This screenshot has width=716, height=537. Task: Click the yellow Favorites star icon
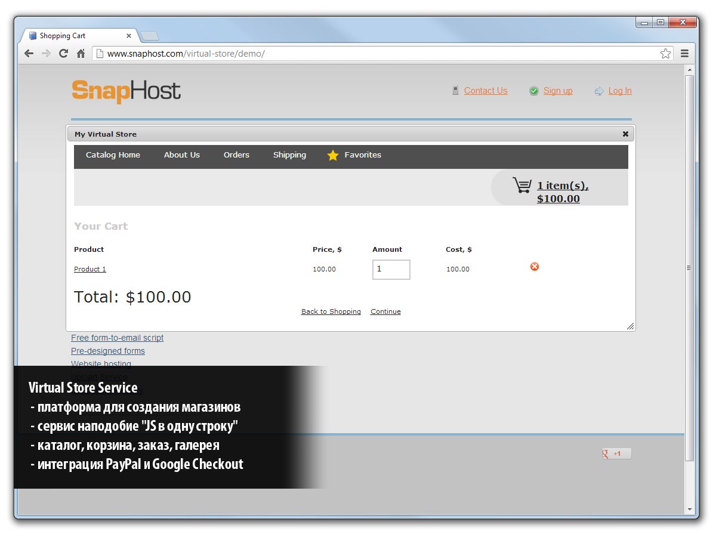[333, 155]
